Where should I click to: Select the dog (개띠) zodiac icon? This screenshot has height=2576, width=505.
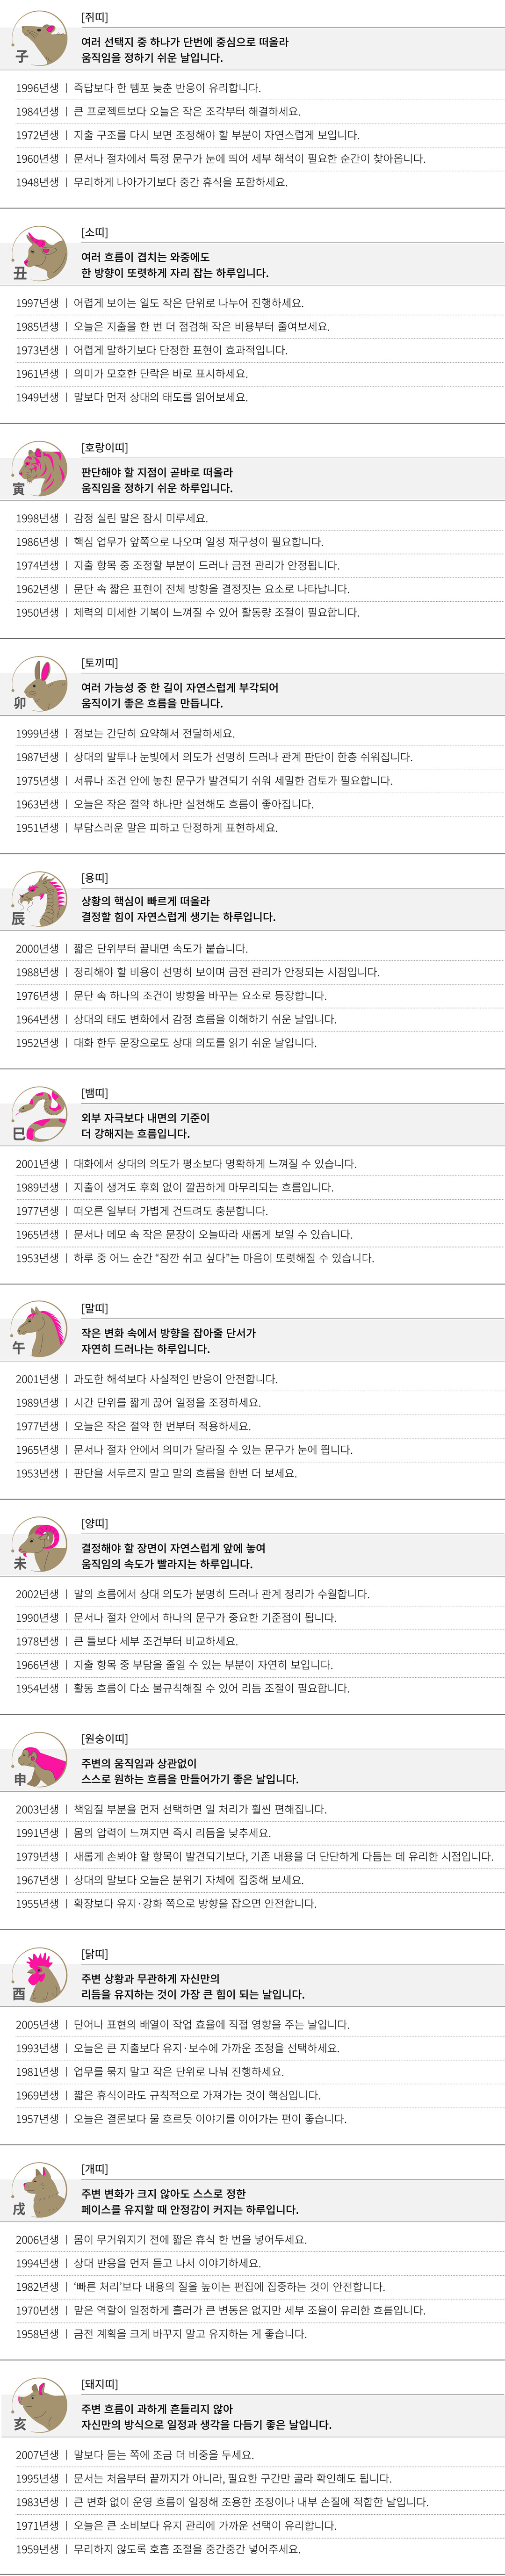click(40, 2190)
